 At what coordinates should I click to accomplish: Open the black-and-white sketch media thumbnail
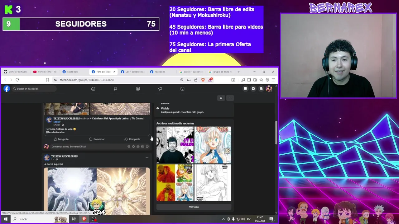pos(213,183)
